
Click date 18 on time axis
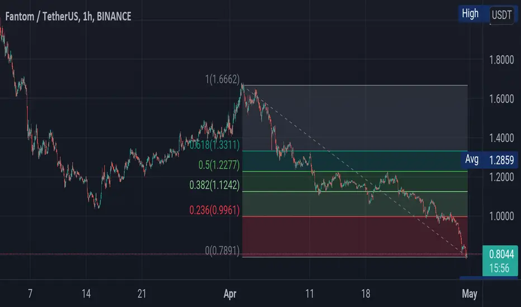point(366,294)
